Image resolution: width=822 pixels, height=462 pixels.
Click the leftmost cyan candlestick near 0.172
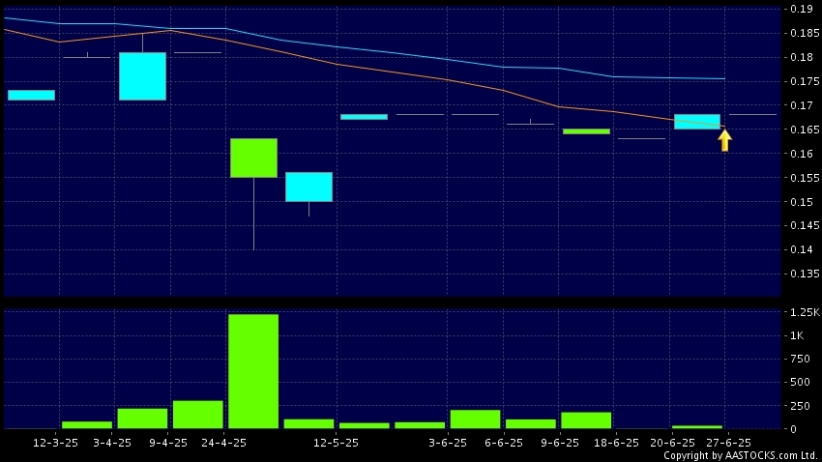click(x=32, y=96)
